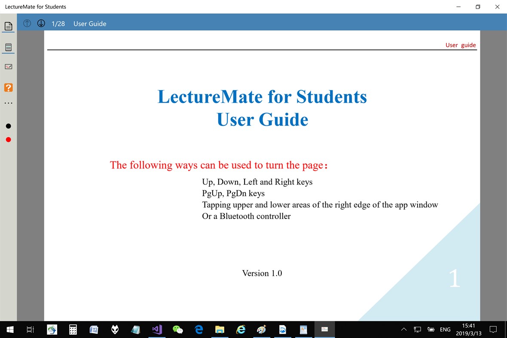Go to the previous page with the up arrow

[x=27, y=23]
